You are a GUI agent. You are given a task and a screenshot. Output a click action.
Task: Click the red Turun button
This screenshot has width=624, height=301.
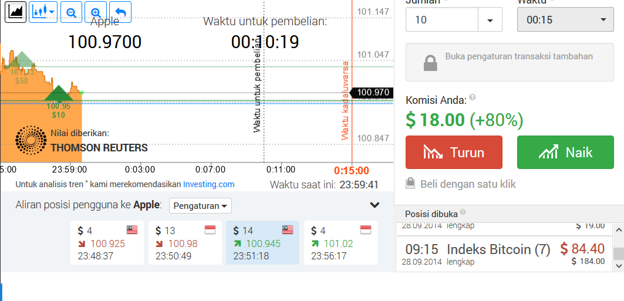pyautogui.click(x=454, y=153)
